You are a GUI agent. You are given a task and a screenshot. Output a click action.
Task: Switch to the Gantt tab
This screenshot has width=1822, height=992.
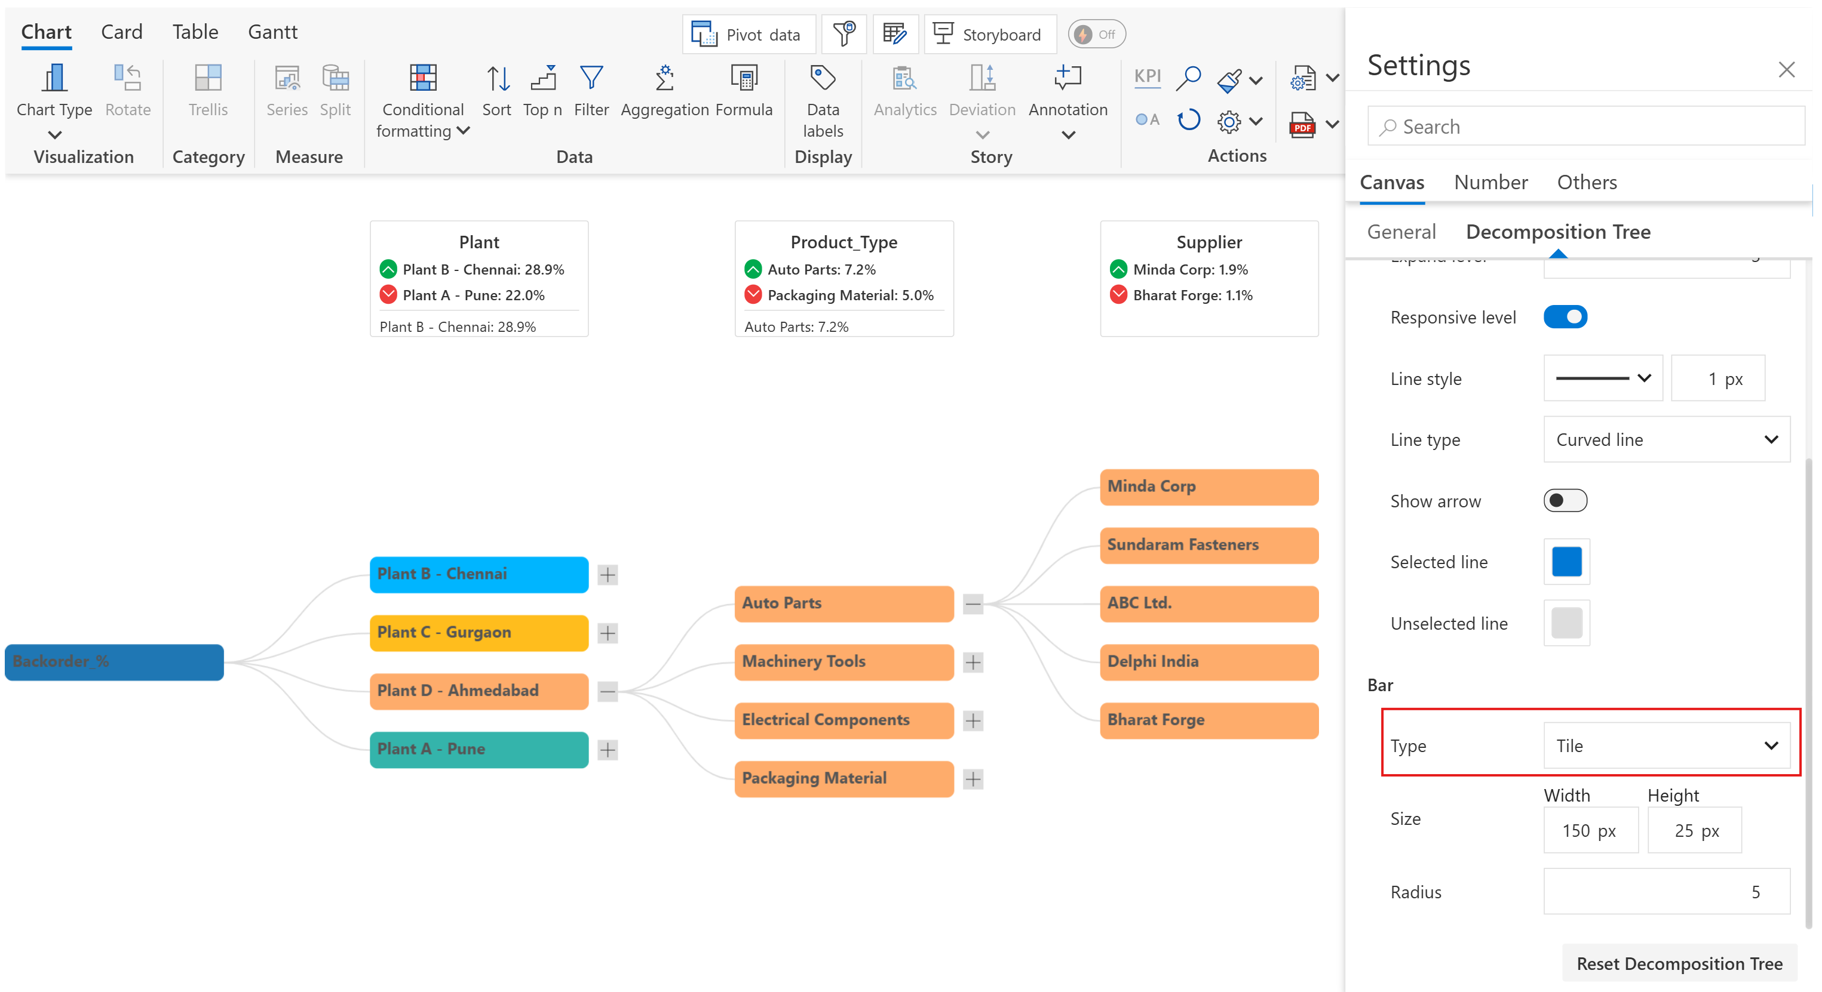point(272,32)
